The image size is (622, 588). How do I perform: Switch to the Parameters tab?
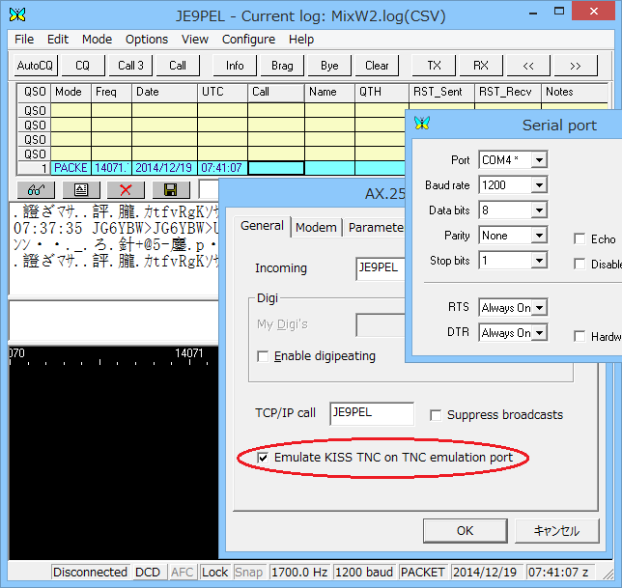(375, 228)
